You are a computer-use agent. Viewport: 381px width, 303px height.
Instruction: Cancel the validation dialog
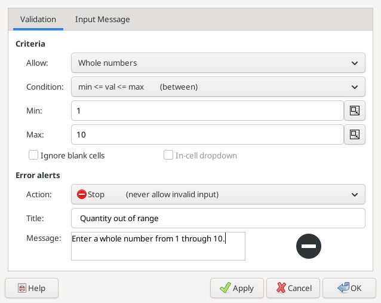click(293, 288)
